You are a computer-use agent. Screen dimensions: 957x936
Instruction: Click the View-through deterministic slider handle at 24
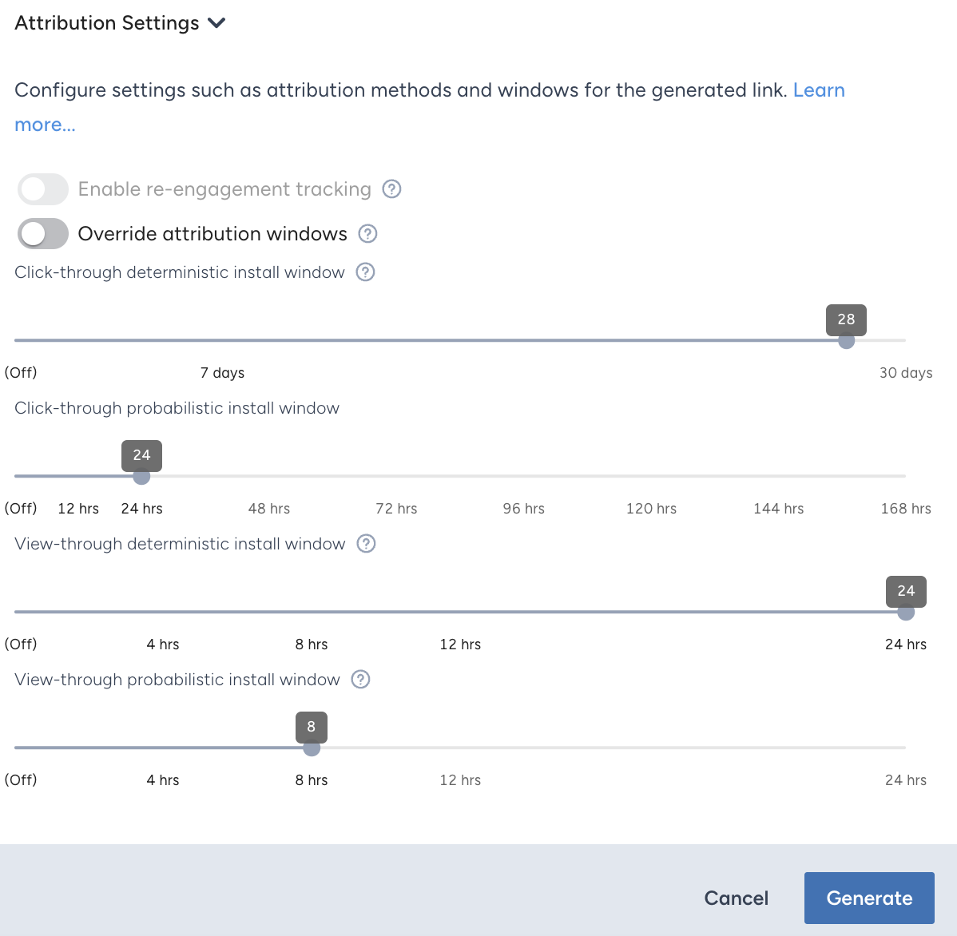906,612
